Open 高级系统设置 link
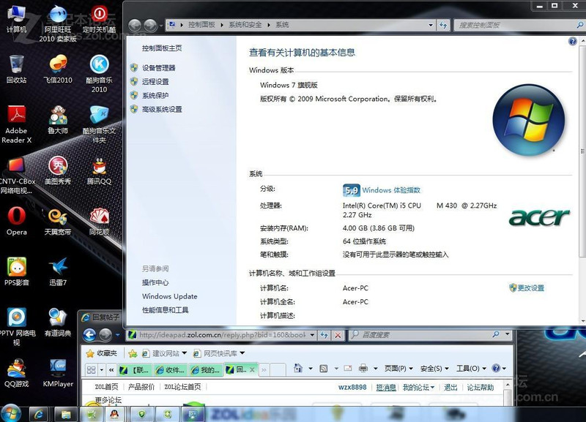This screenshot has height=422, width=586. pyautogui.click(x=162, y=110)
